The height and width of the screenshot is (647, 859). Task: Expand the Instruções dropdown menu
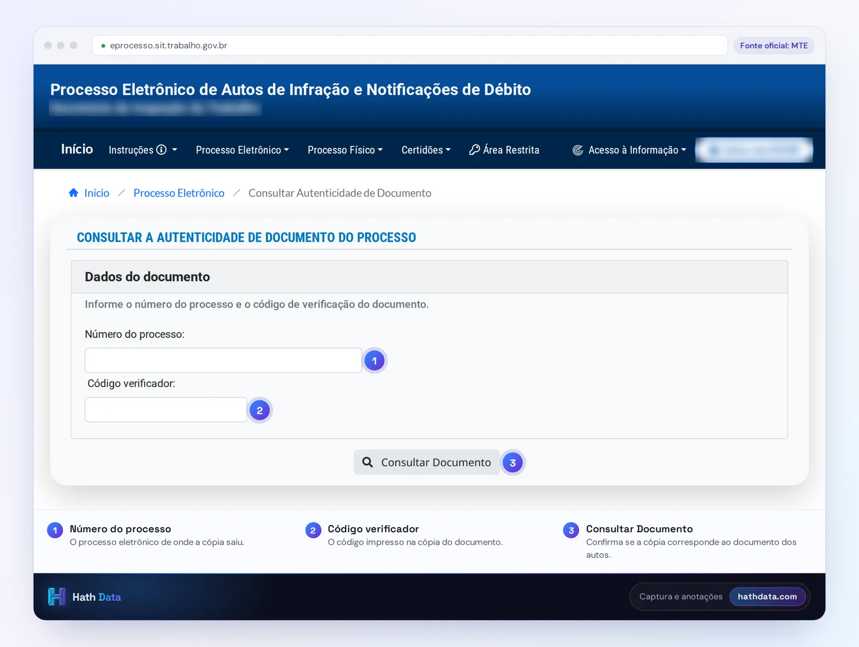[x=143, y=150]
